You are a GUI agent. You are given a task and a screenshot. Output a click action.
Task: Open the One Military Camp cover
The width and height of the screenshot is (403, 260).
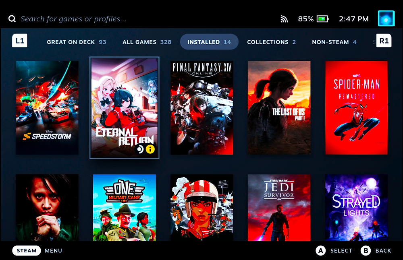pyautogui.click(x=125, y=208)
